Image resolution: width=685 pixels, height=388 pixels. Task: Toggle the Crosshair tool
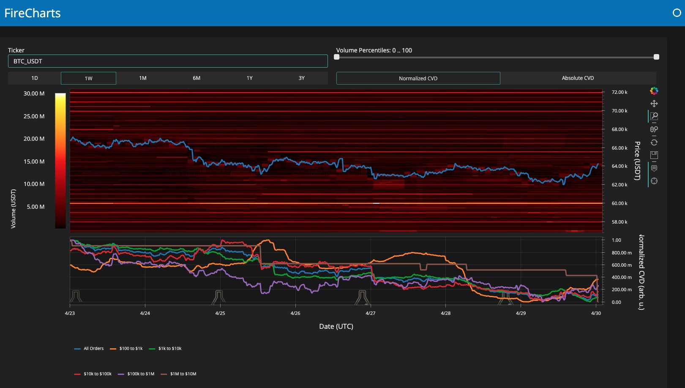click(654, 181)
